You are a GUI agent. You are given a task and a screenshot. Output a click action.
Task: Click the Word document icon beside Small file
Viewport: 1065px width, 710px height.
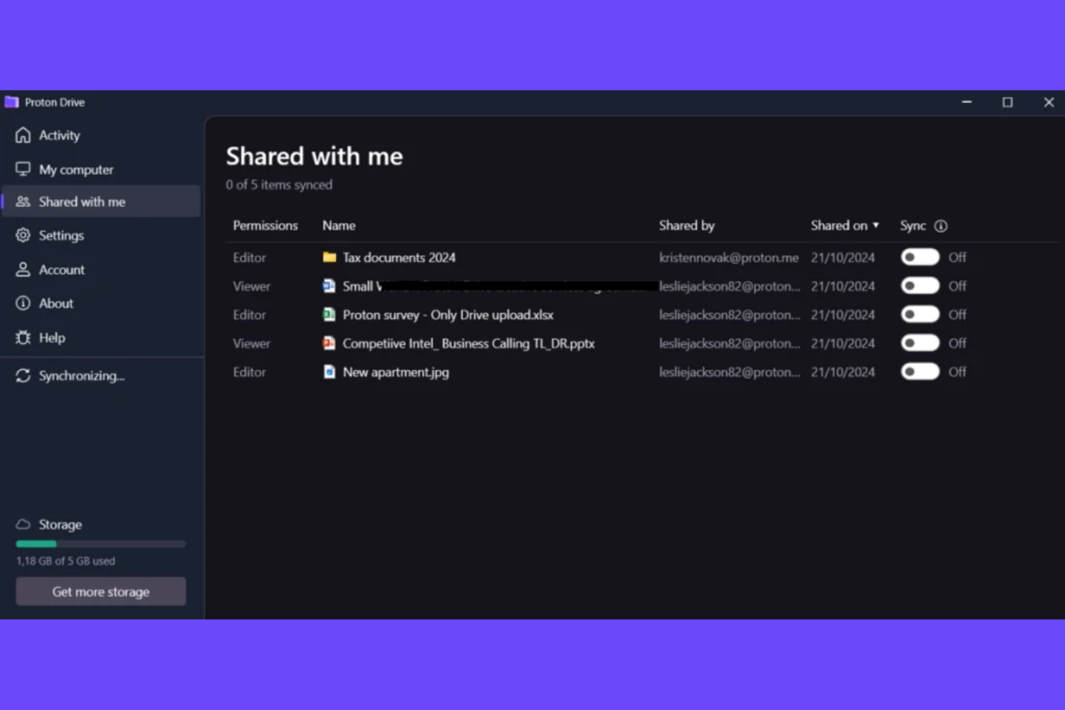tap(329, 286)
